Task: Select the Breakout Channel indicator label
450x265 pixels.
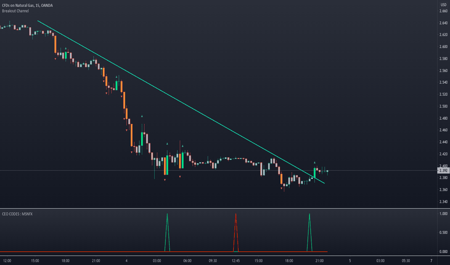Action: pyautogui.click(x=15, y=11)
